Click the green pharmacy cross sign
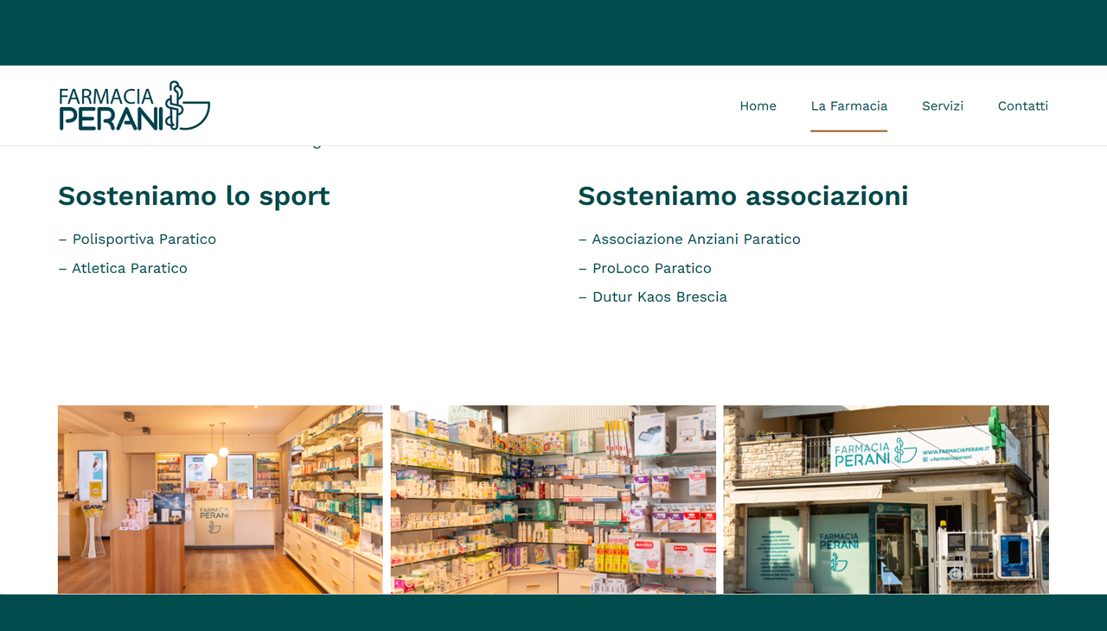 [x=997, y=428]
